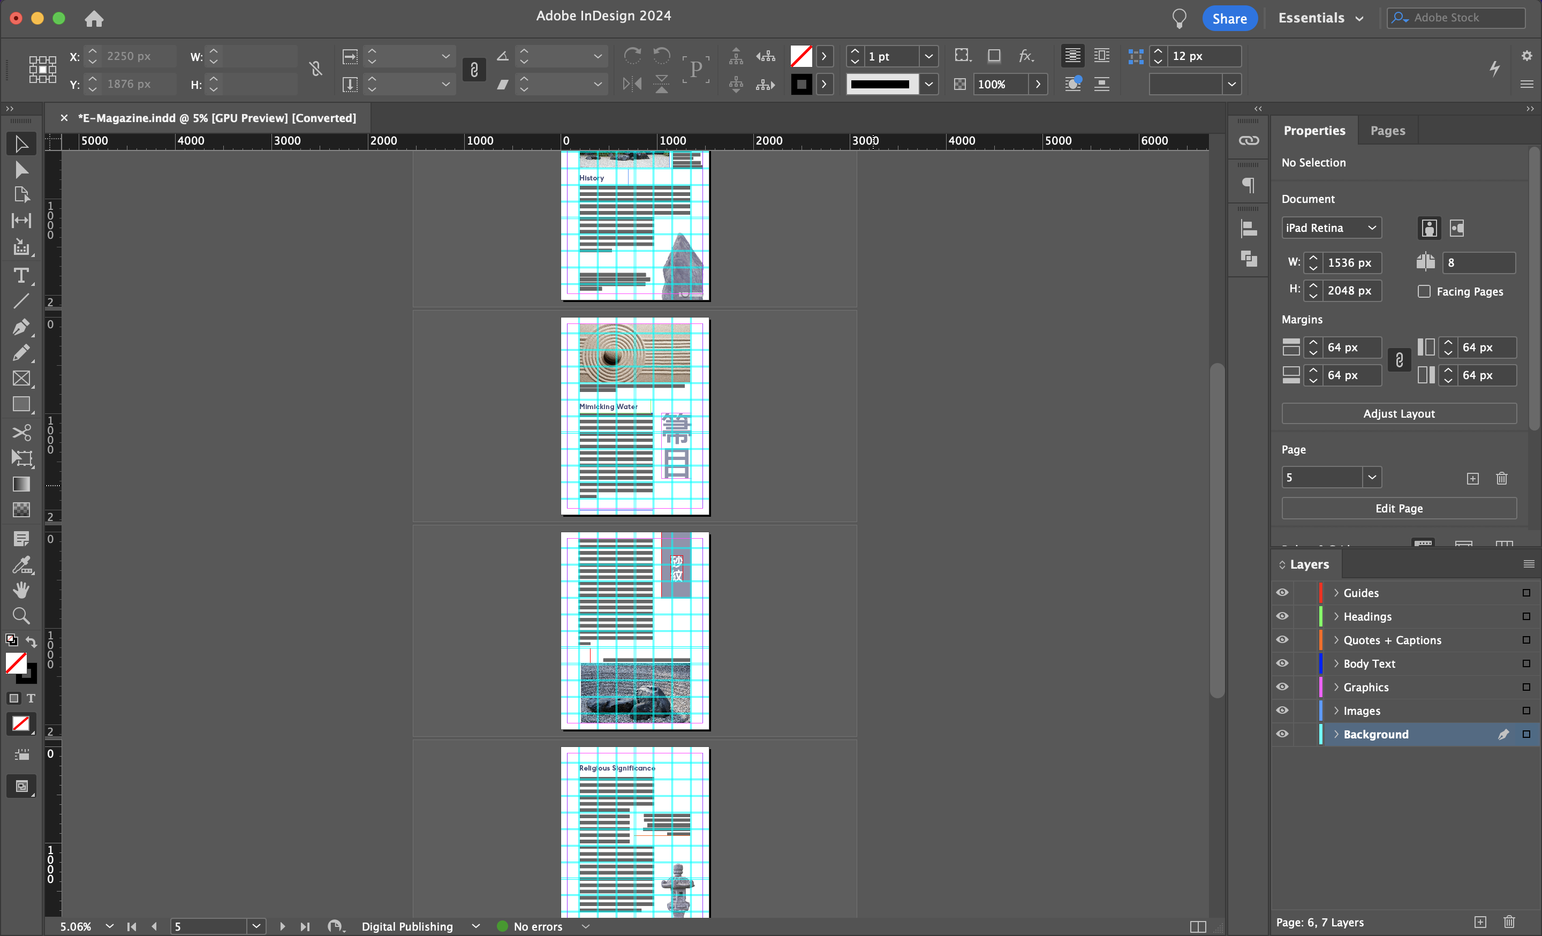Select the Gap tool
This screenshot has height=936, width=1542.
pyautogui.click(x=21, y=220)
